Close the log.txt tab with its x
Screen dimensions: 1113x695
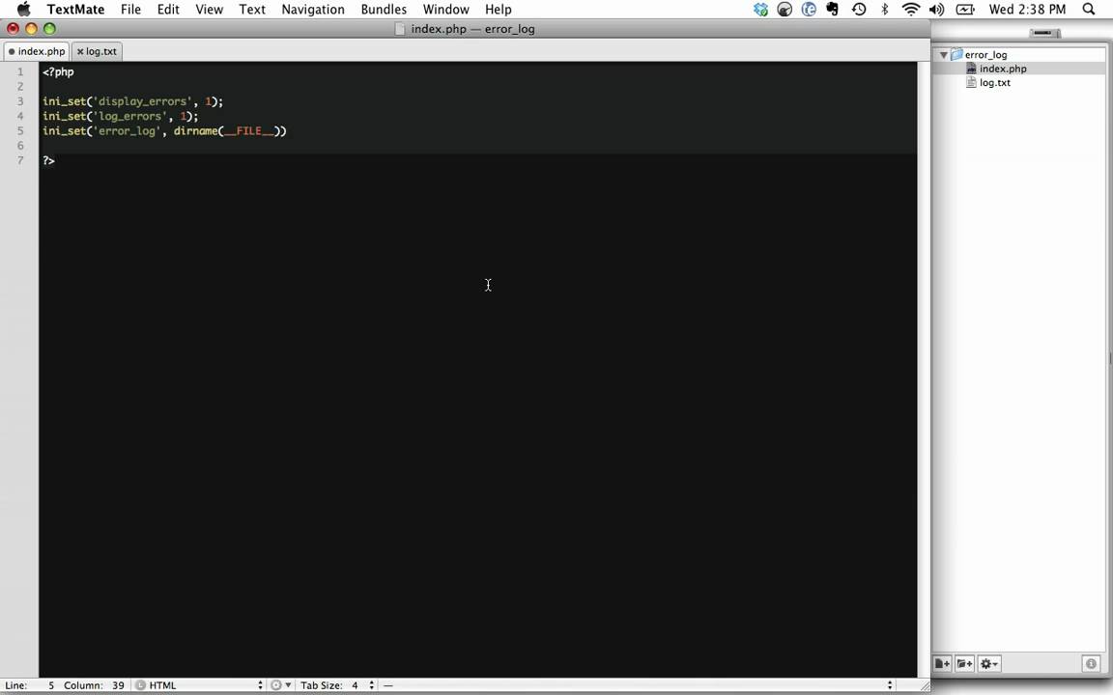pos(80,51)
